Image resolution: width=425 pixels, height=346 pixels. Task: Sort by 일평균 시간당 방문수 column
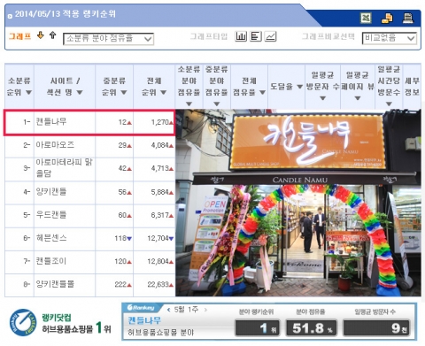(389, 104)
